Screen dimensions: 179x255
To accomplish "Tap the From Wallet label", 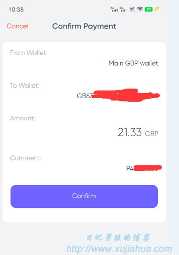I will point(29,53).
